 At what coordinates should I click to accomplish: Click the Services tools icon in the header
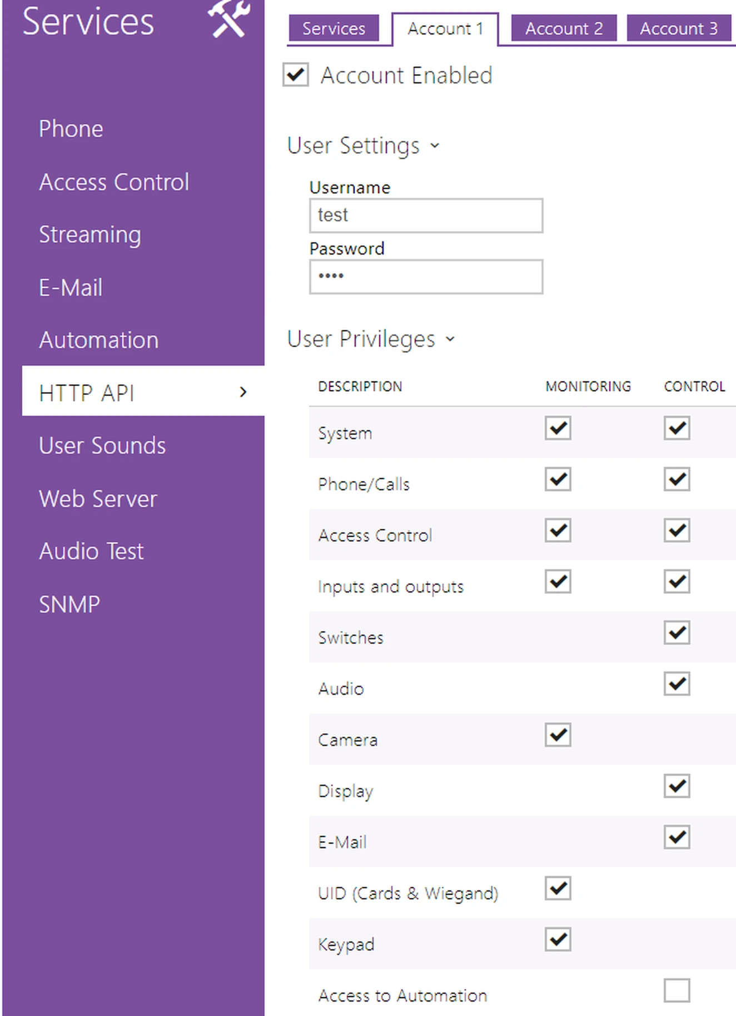[x=228, y=18]
